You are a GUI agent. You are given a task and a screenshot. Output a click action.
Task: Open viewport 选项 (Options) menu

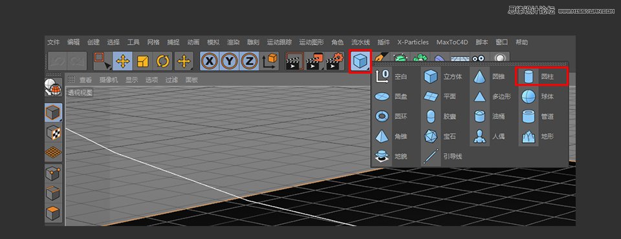click(151, 79)
